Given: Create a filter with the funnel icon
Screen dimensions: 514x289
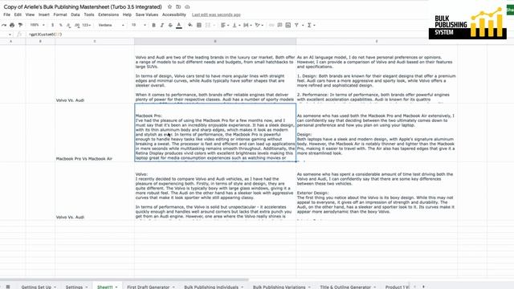Looking at the screenshot, I should point(296,25).
